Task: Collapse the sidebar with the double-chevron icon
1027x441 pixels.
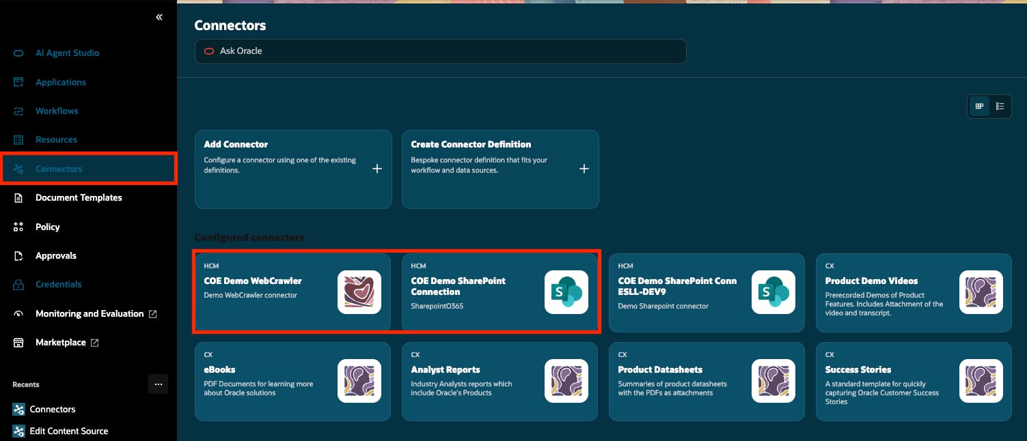Action: click(x=159, y=17)
